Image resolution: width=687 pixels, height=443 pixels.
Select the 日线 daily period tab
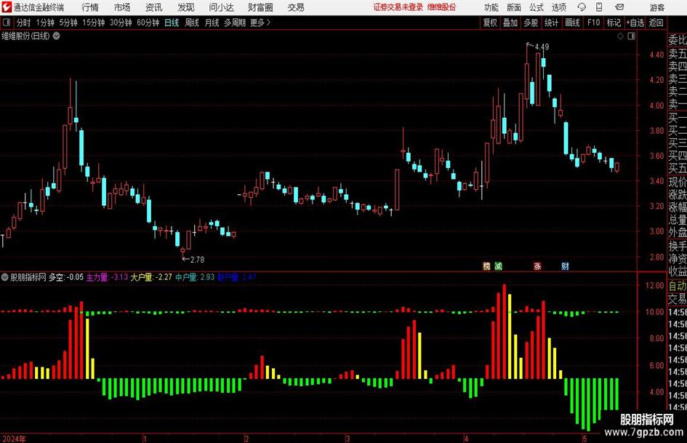click(172, 23)
